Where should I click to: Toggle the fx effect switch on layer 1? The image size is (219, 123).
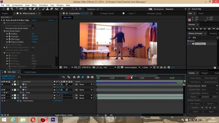click(x=62, y=84)
